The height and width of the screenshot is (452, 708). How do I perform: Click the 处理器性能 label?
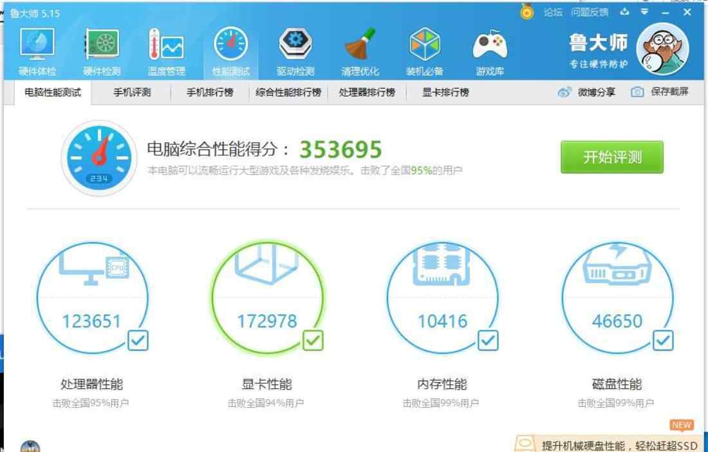(91, 384)
